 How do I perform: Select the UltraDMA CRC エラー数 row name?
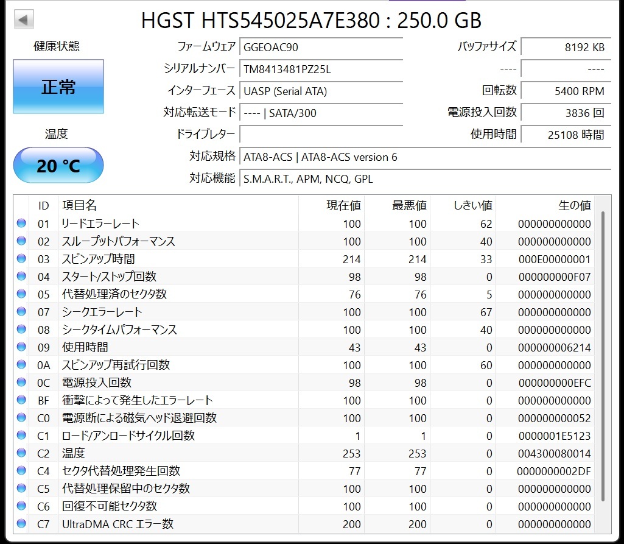(117, 524)
